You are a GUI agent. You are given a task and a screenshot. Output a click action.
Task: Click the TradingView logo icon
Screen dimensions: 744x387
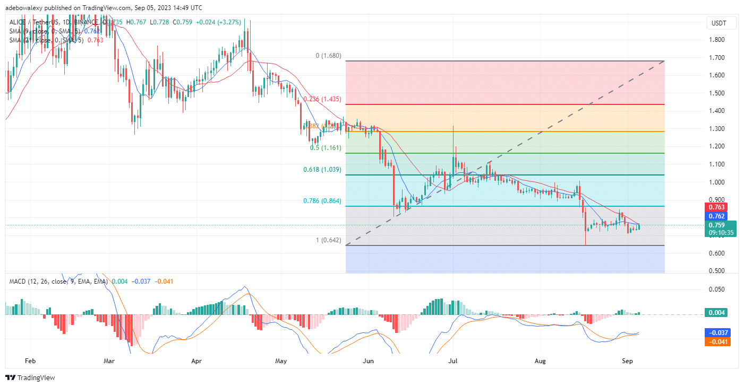10,378
